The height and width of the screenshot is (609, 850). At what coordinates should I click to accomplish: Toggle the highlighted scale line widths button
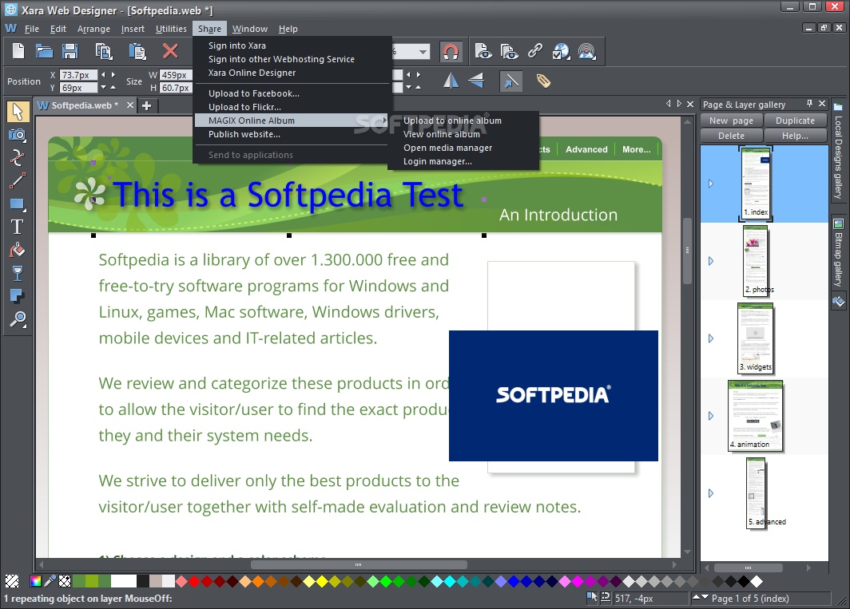[x=510, y=81]
